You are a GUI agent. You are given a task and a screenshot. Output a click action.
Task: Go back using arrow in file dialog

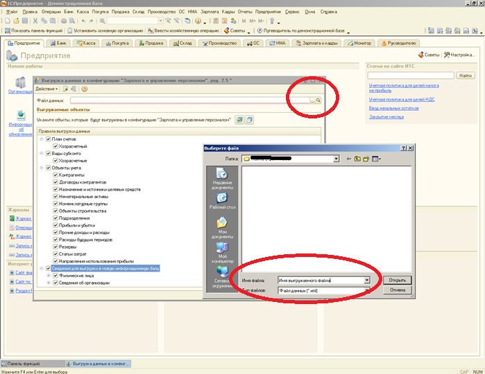tap(349, 159)
